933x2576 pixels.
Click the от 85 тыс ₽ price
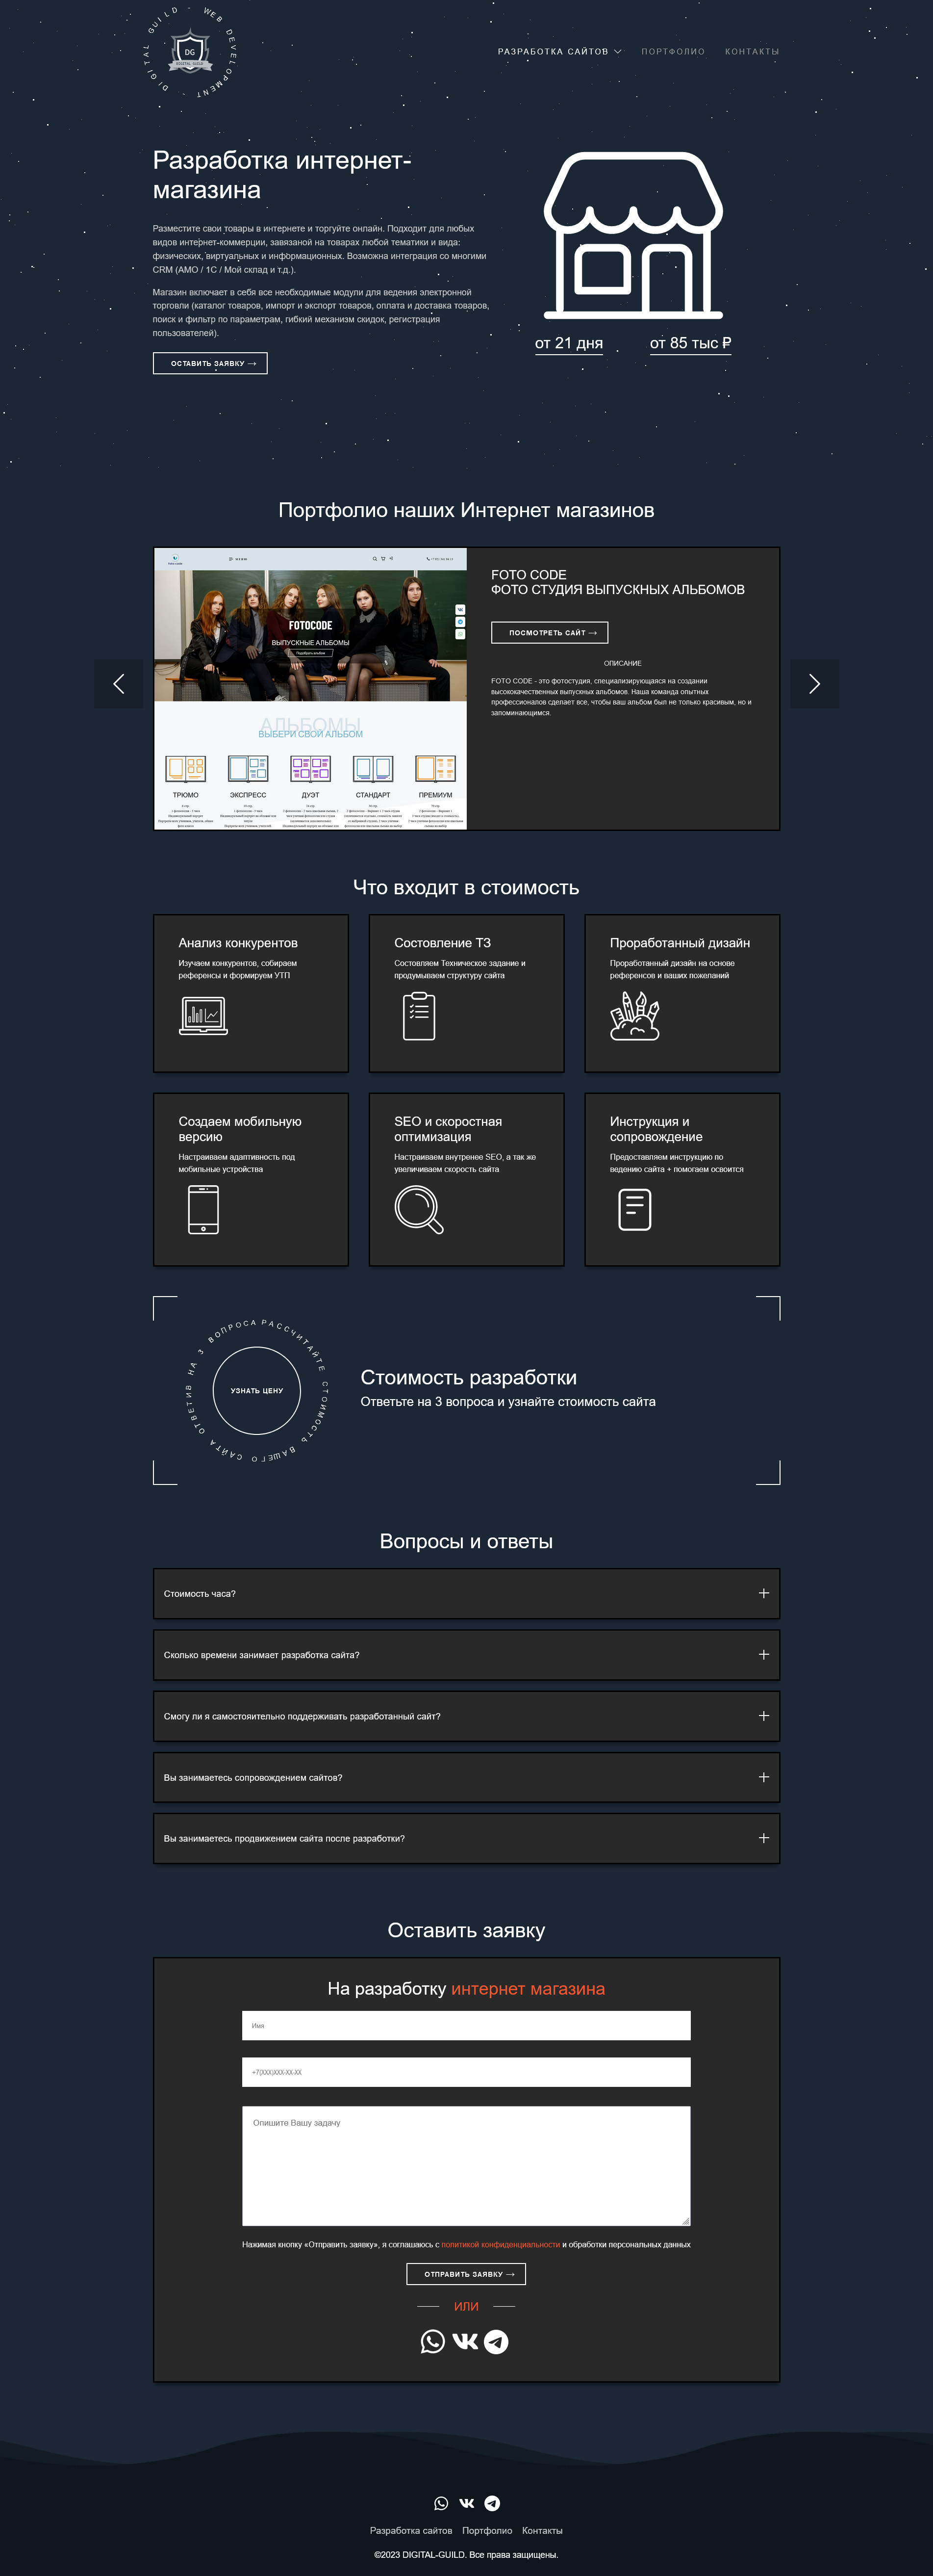pyautogui.click(x=690, y=343)
